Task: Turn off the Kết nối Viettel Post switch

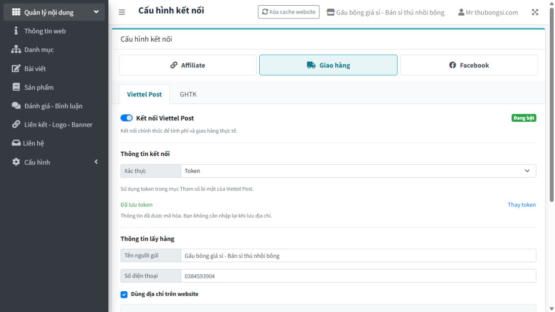Action: tap(126, 118)
